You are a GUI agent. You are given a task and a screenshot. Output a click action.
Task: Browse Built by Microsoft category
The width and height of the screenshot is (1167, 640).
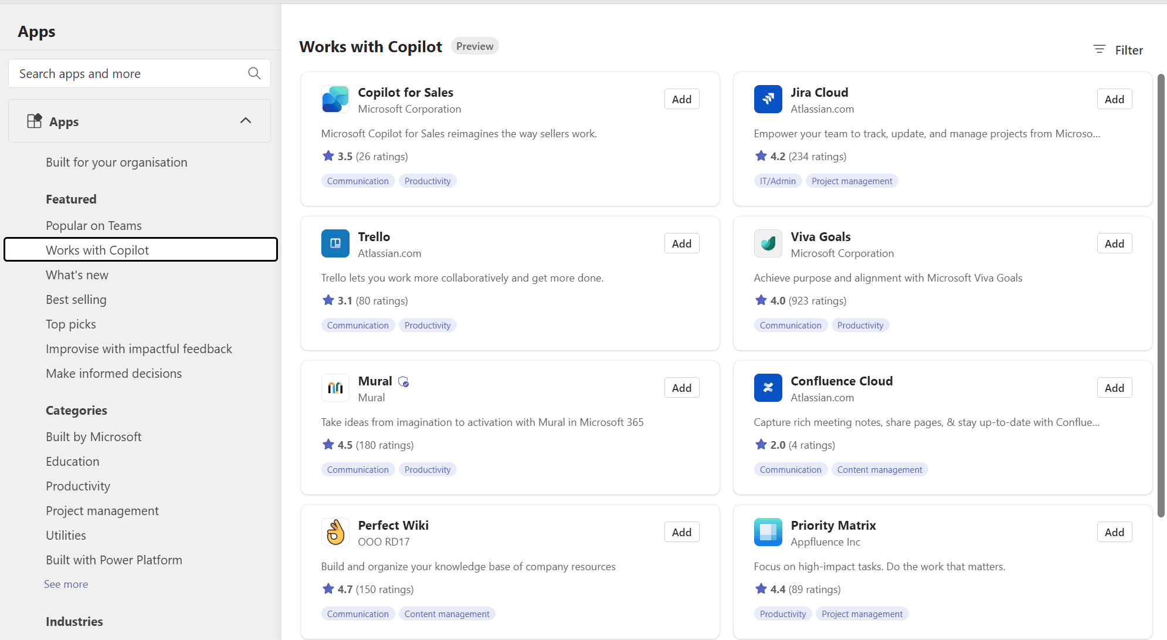pos(94,437)
